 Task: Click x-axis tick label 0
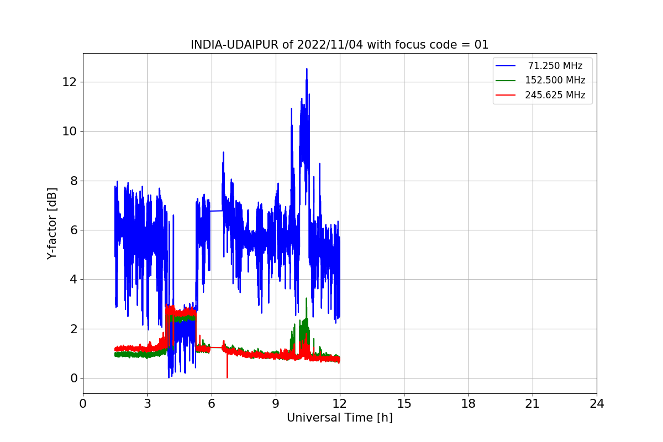83,403
